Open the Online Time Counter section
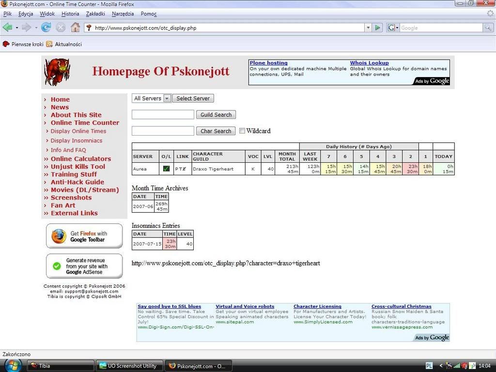The width and height of the screenshot is (496, 372). [x=85, y=123]
